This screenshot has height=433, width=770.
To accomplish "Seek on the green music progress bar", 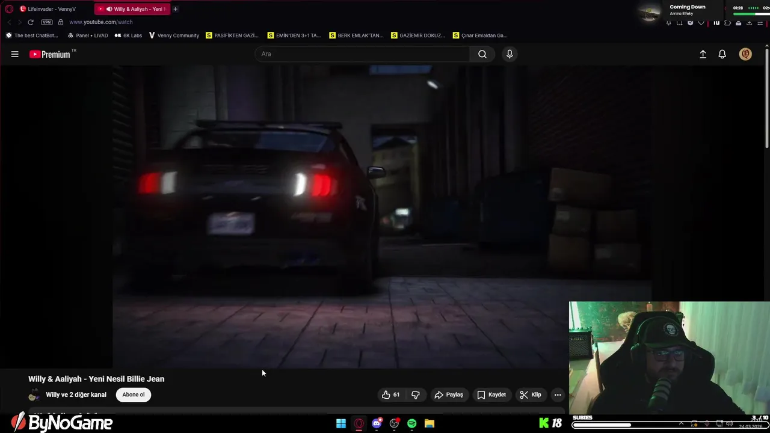I will tap(751, 14).
